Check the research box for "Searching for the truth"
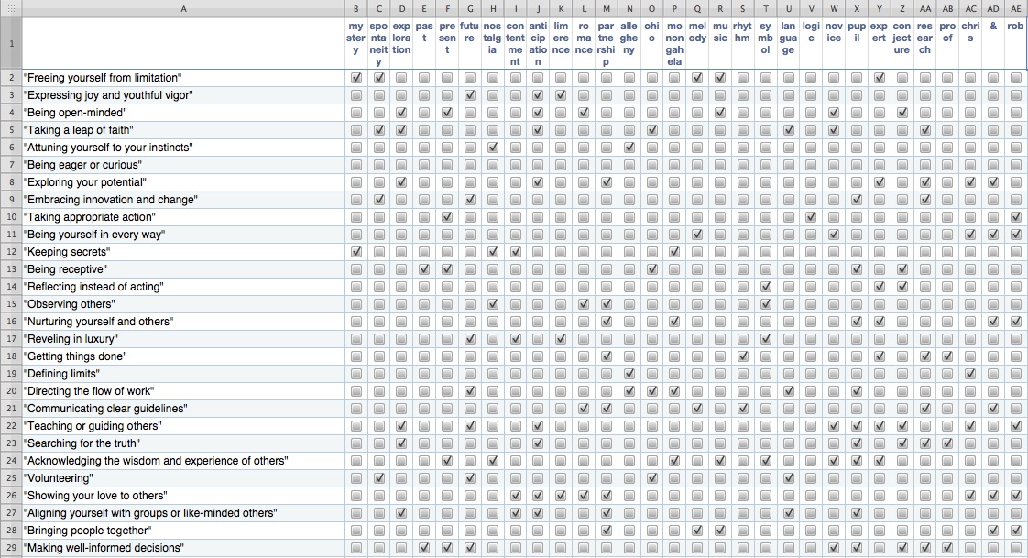The image size is (1028, 558). pos(925,443)
